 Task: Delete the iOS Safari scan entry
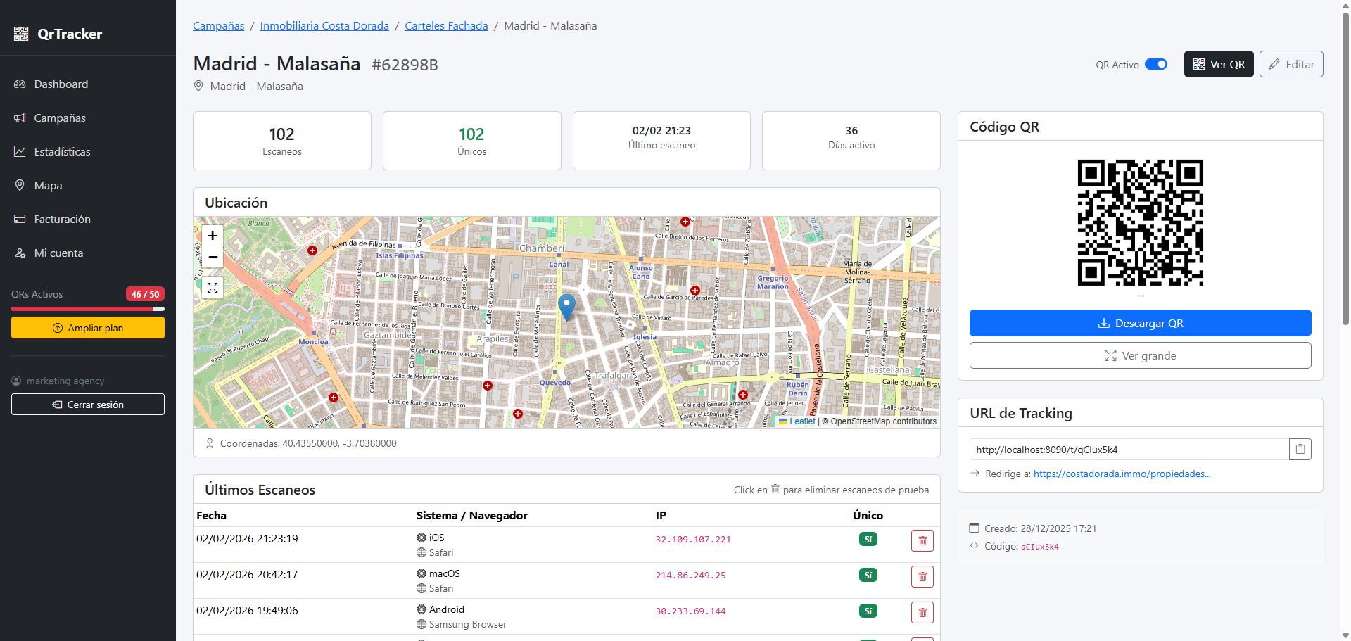pyautogui.click(x=922, y=541)
